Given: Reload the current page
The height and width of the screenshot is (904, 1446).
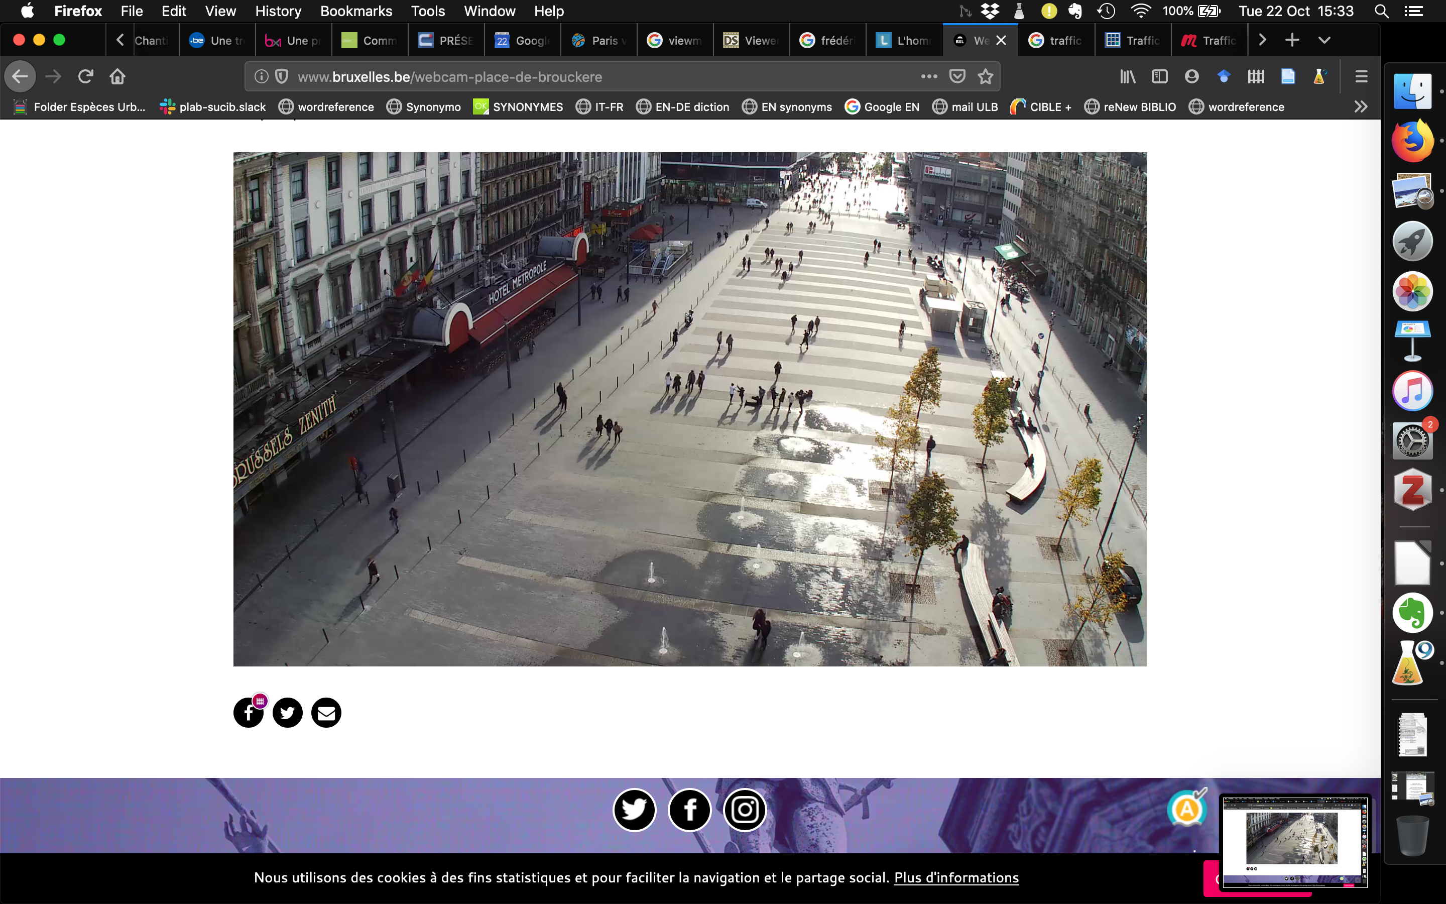Looking at the screenshot, I should point(85,76).
